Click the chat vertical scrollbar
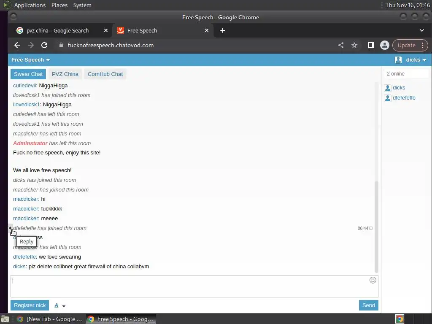Image resolution: width=432 pixels, height=324 pixels. point(376,227)
